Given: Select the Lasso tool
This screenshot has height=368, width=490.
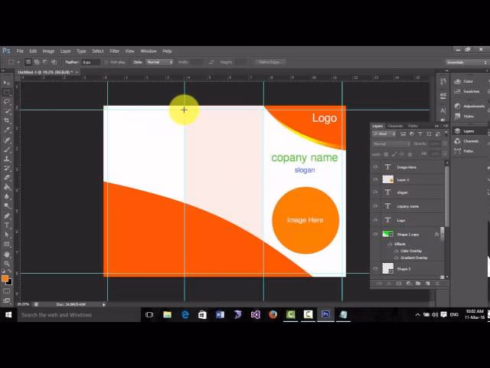Looking at the screenshot, I should tap(7, 101).
